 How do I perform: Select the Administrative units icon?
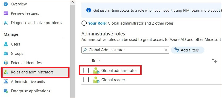[6, 82]
